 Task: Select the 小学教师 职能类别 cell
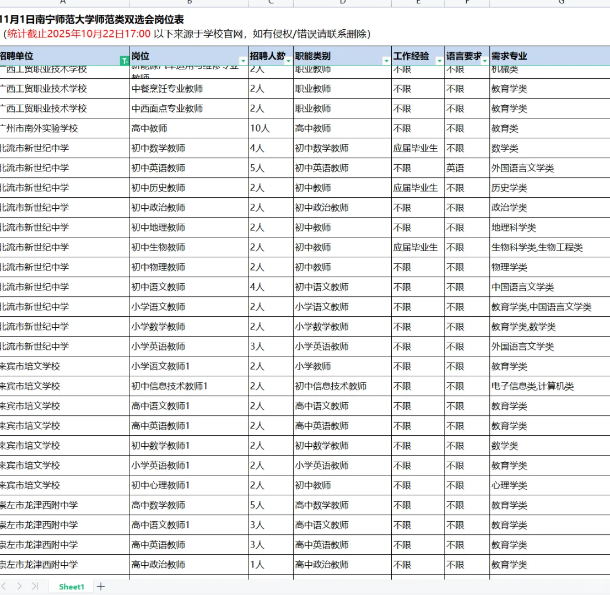342,366
